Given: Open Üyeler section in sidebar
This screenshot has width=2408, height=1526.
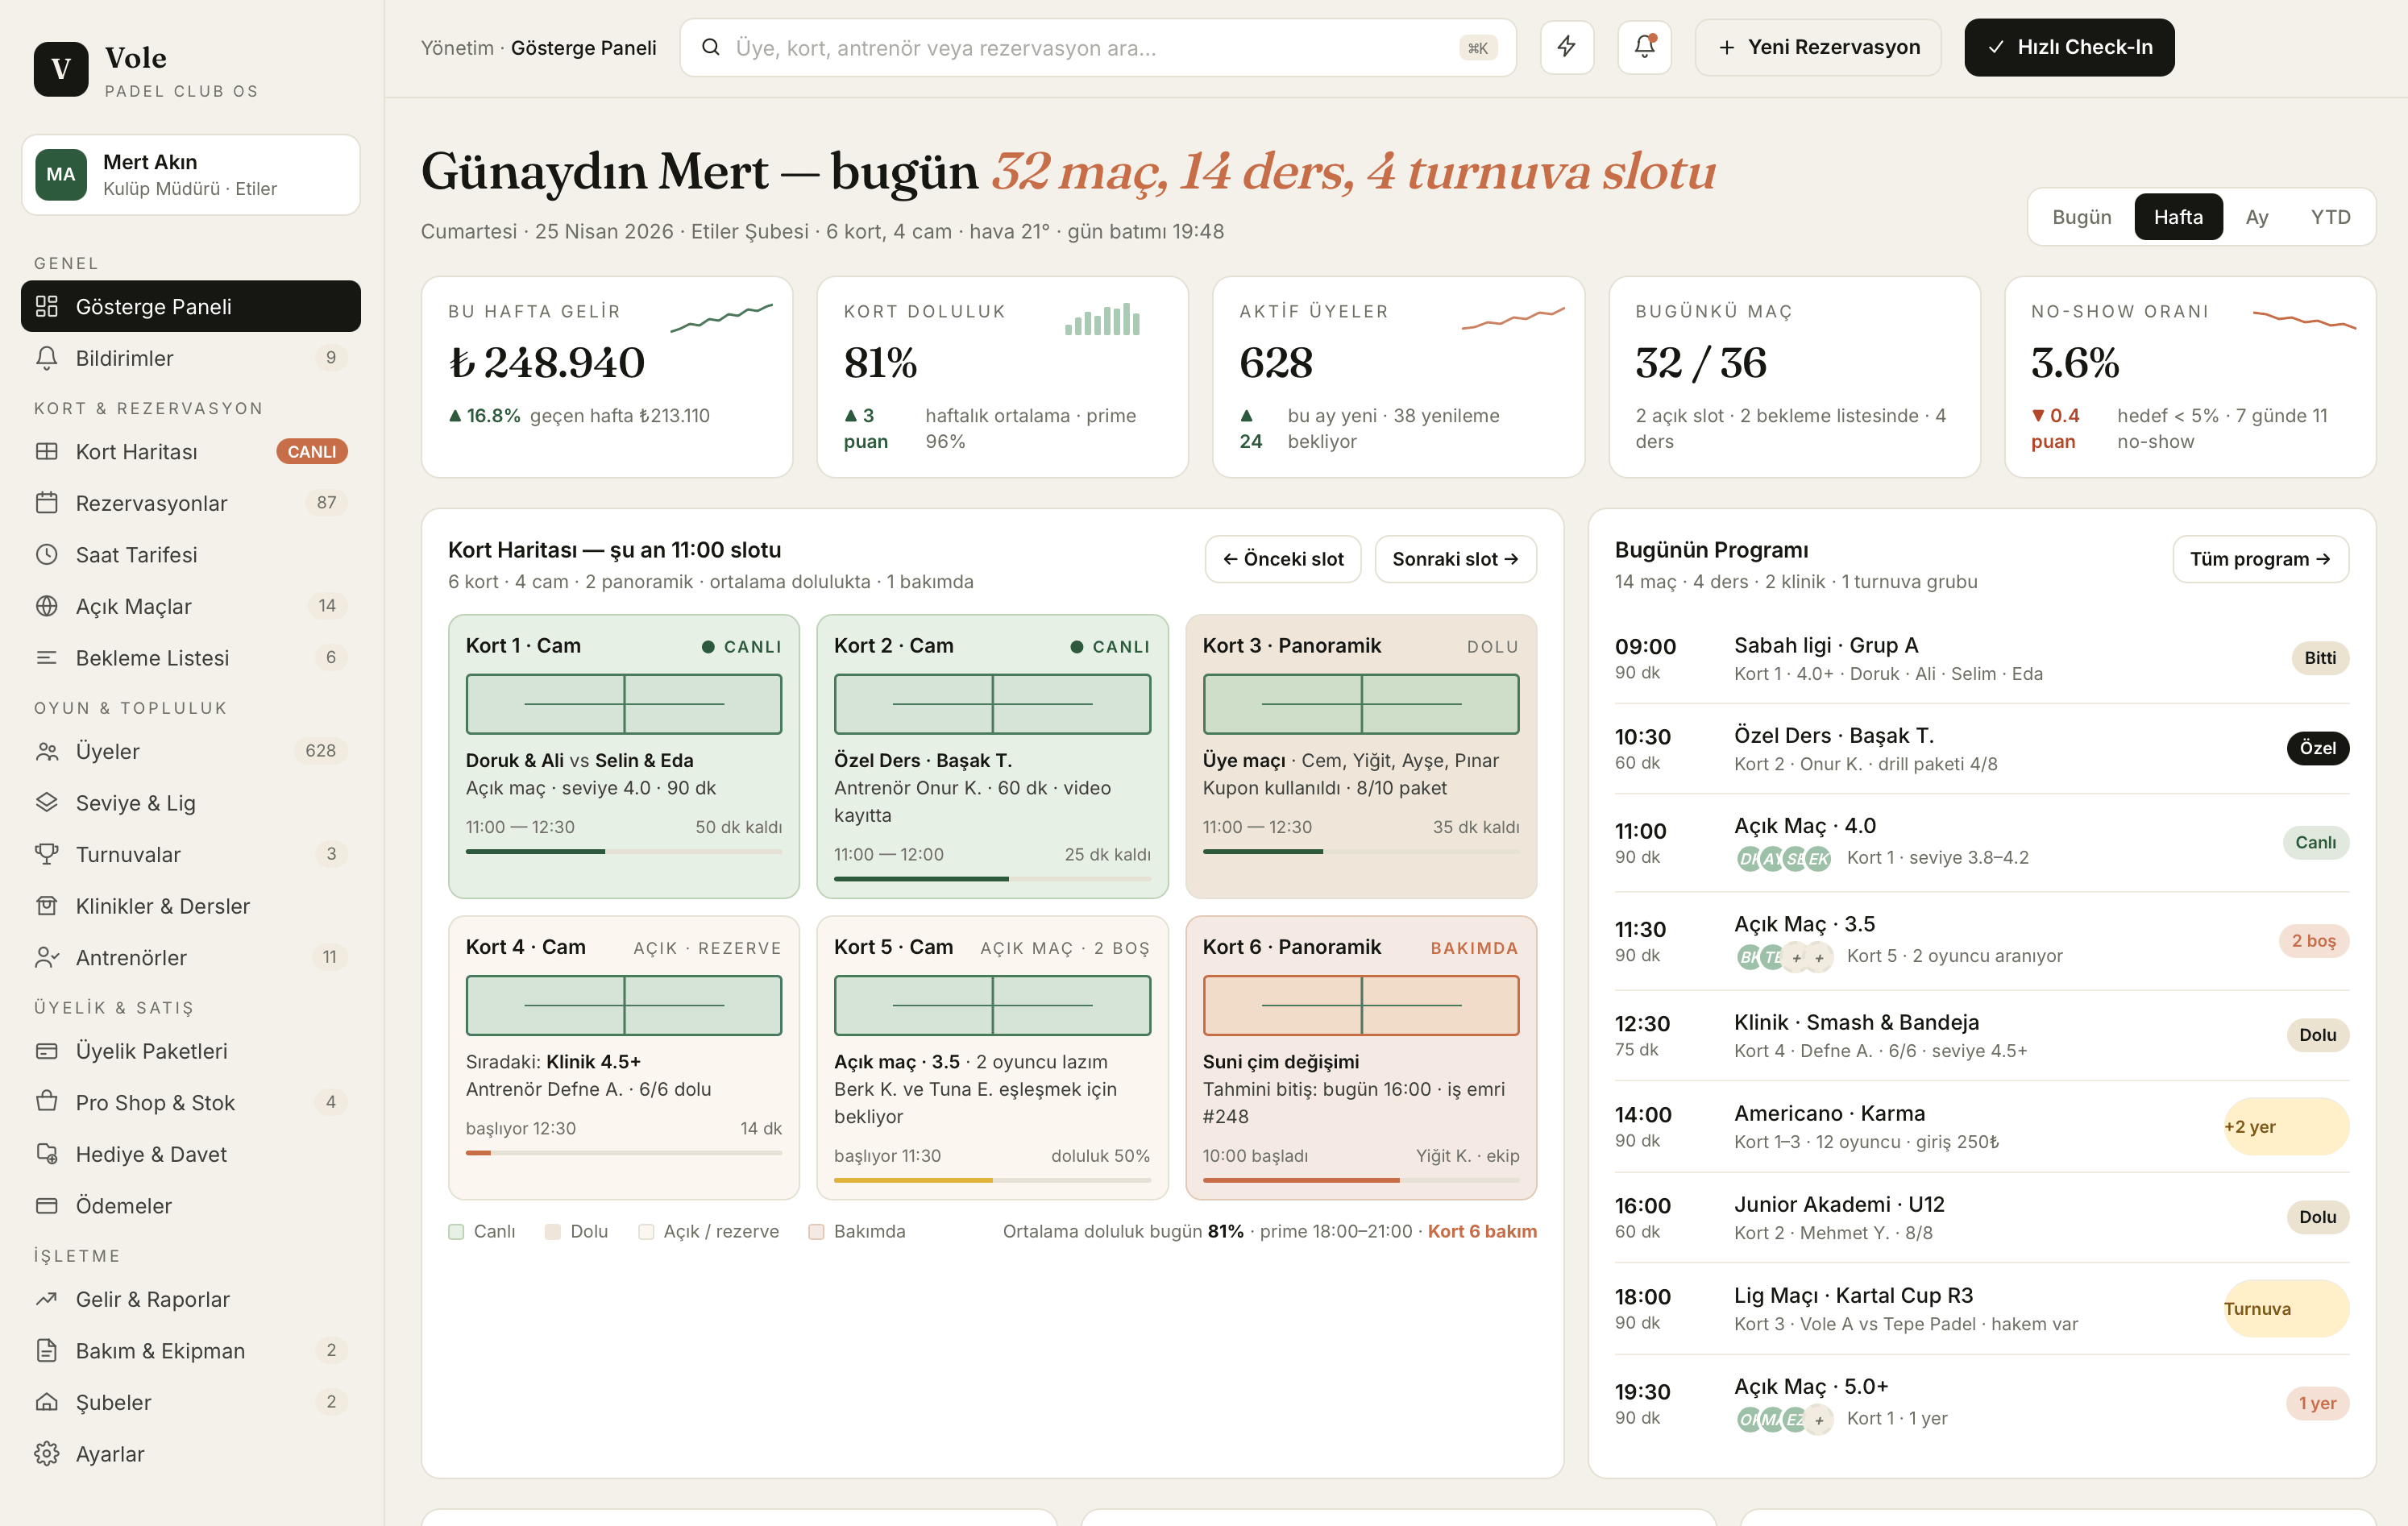Looking at the screenshot, I should 108,751.
